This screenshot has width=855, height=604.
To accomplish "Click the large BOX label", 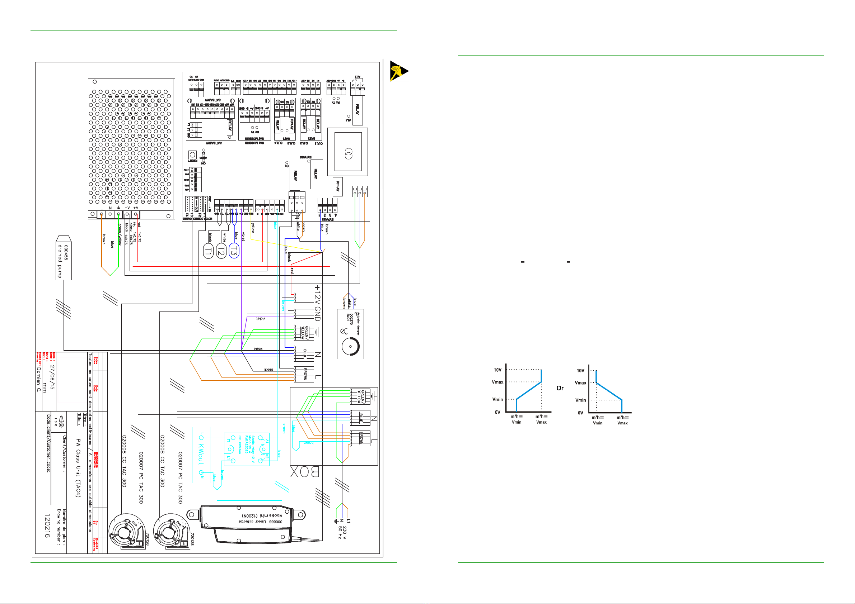I will click(305, 472).
